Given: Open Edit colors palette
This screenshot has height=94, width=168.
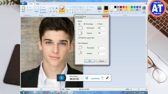Looking at the screenshot, I should [144, 10].
